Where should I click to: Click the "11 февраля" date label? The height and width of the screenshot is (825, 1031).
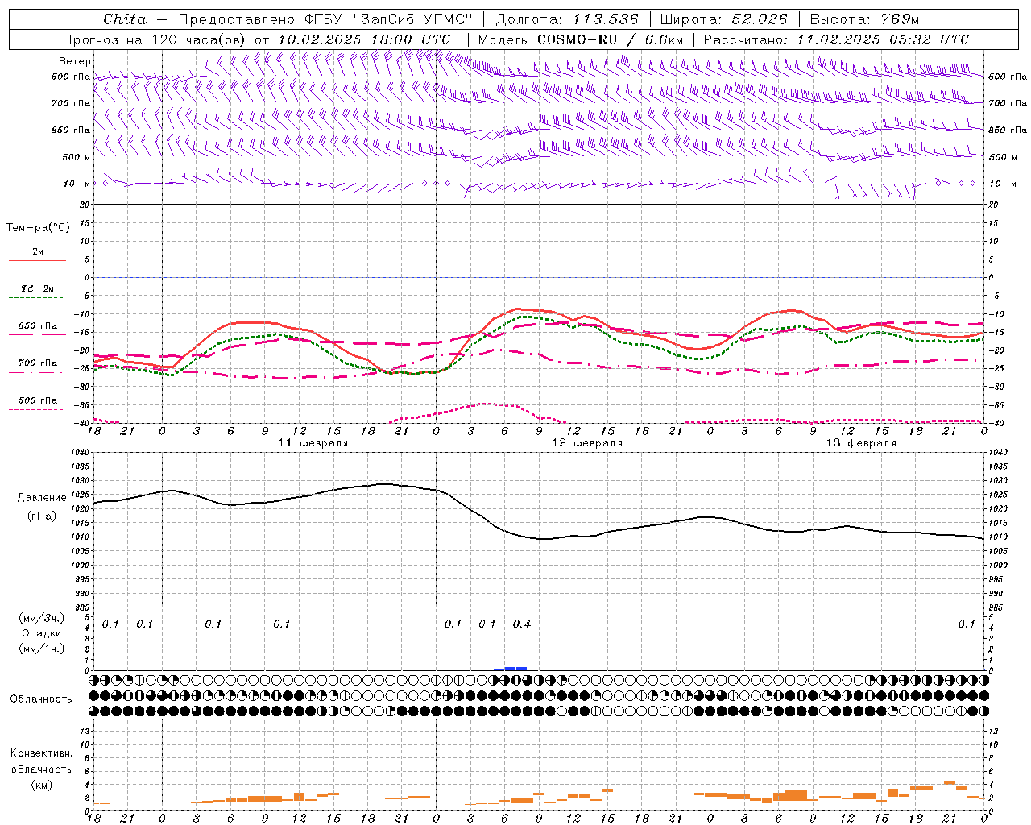(x=313, y=443)
